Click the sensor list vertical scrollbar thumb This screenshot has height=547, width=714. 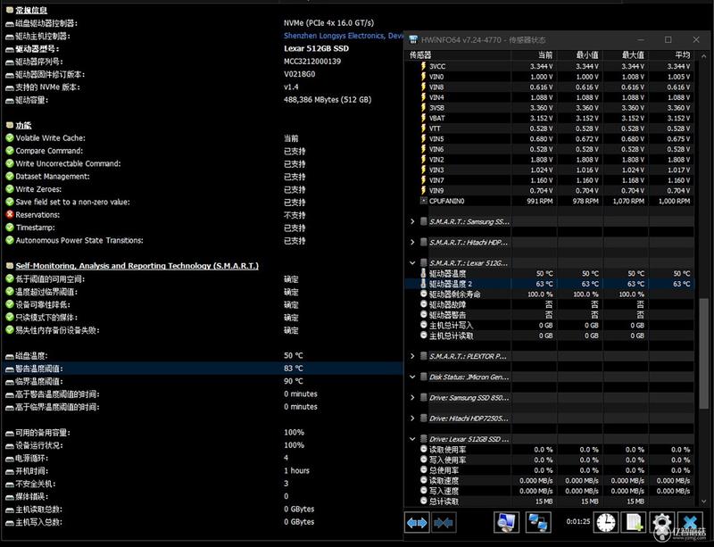coord(704,353)
